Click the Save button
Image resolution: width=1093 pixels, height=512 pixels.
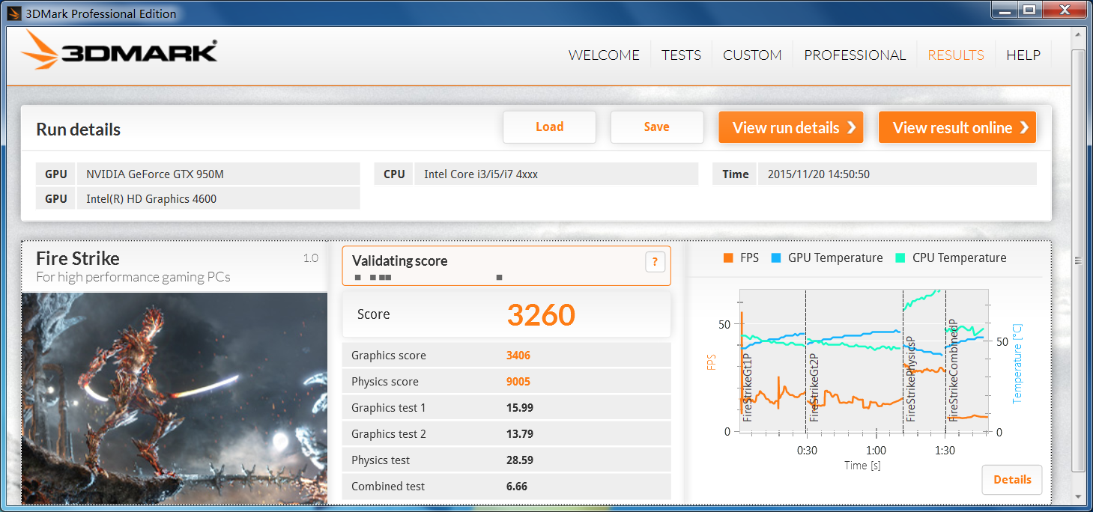(x=657, y=127)
